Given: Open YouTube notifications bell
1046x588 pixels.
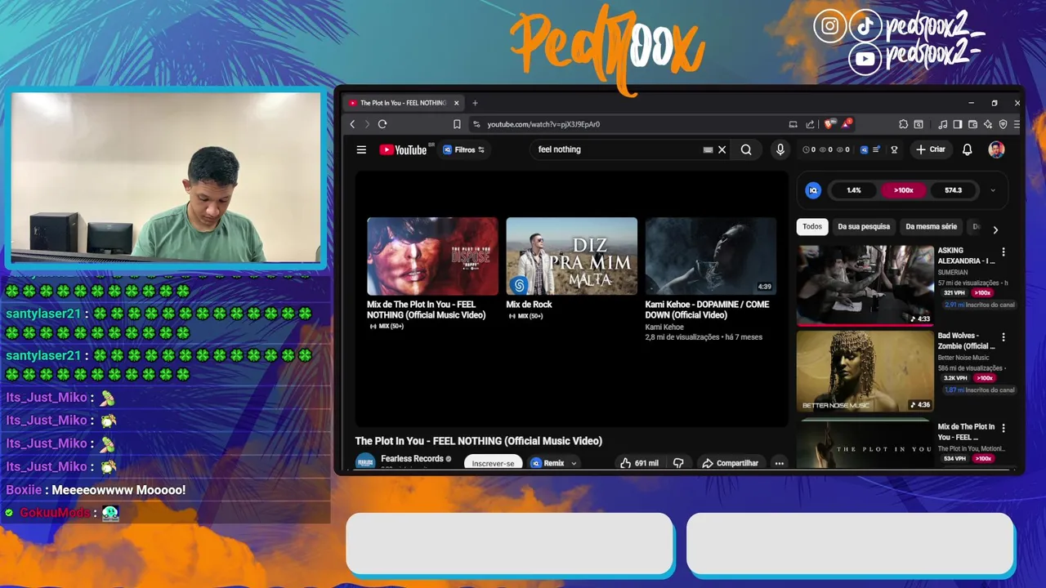Looking at the screenshot, I should 968,149.
